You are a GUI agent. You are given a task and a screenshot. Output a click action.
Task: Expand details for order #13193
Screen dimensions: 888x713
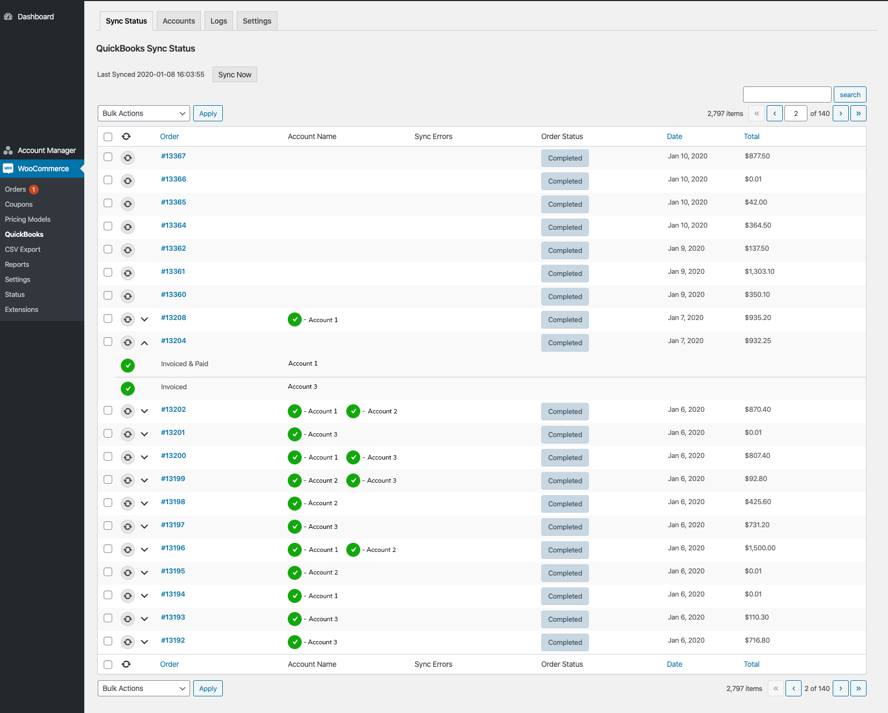144,619
